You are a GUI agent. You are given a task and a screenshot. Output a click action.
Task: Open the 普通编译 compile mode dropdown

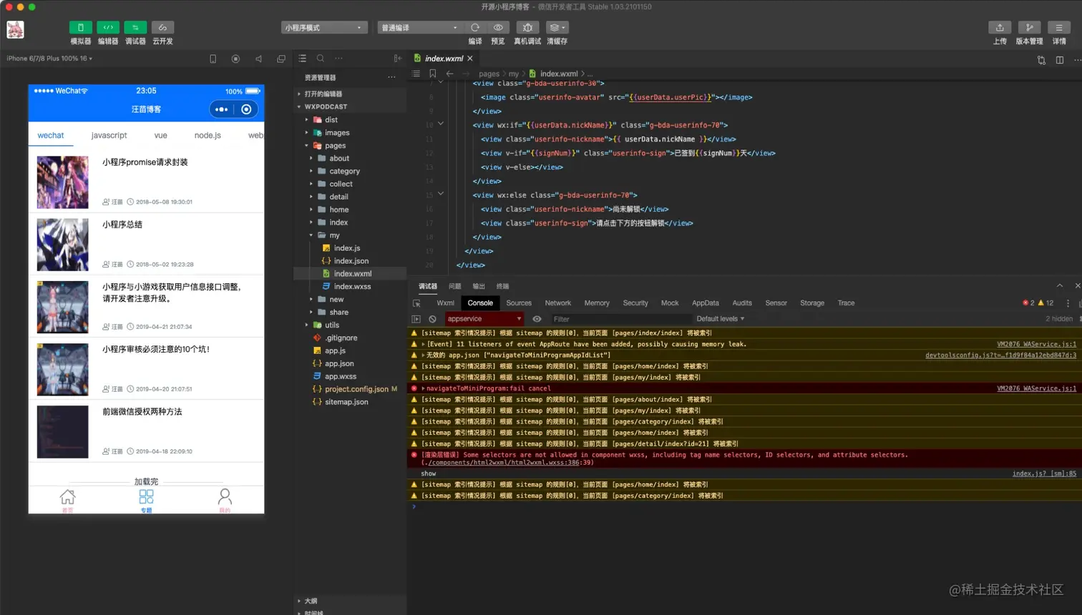[x=419, y=28]
